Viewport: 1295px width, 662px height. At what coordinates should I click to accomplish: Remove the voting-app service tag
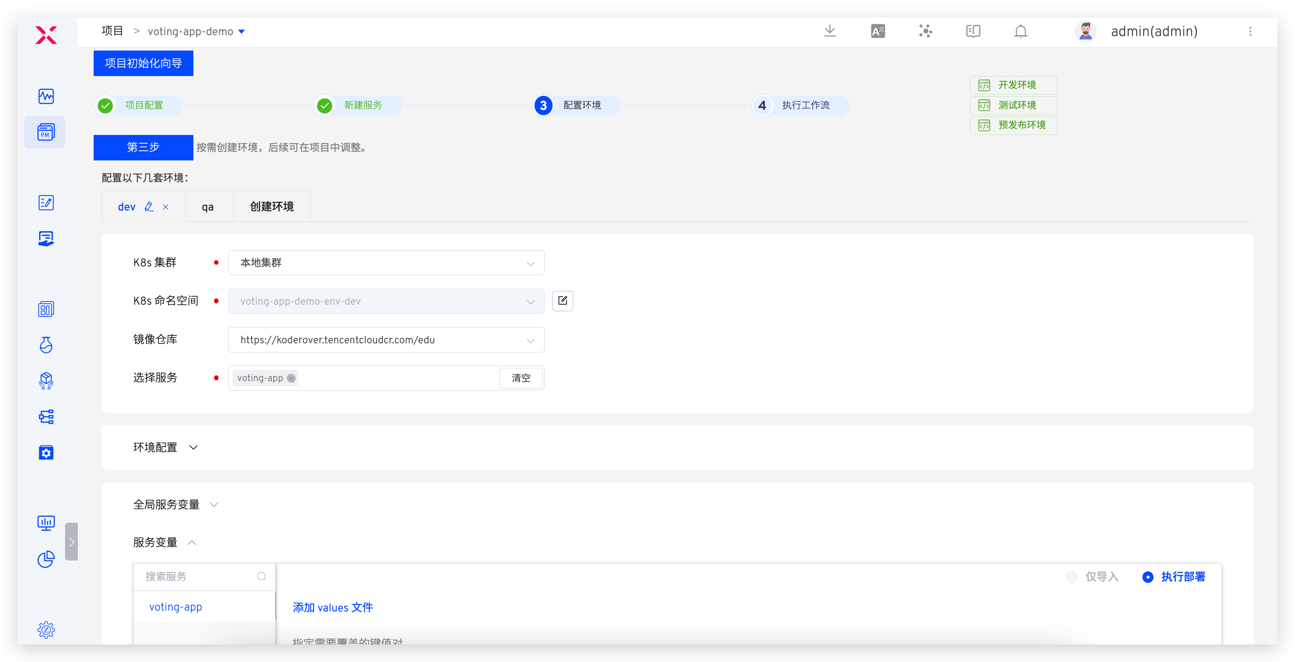coord(291,378)
